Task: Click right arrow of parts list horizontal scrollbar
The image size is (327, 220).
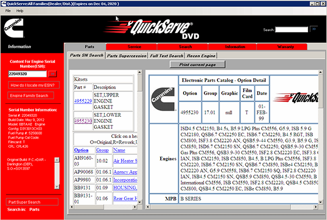Action: (x=135, y=207)
